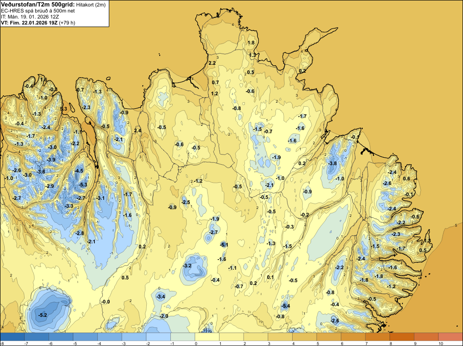Click the 'EC-HRES spá brúuð á 500m net' line
Image resolution: width=463 pixels, height=346 pixels.
[x=38, y=11]
